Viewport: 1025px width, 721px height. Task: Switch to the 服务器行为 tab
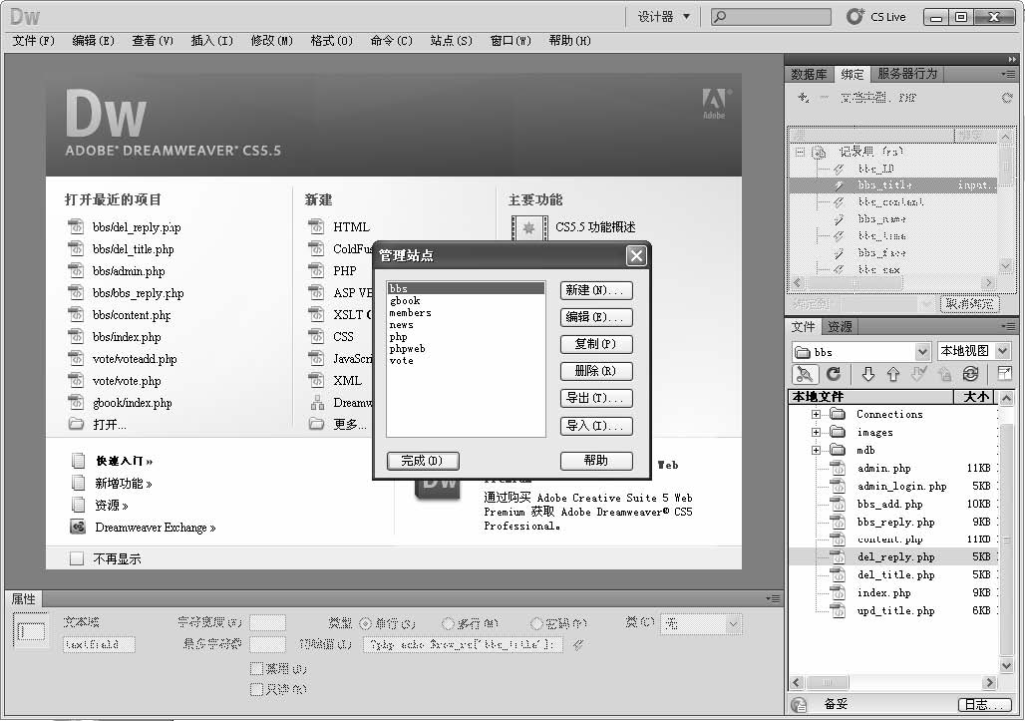click(x=907, y=74)
